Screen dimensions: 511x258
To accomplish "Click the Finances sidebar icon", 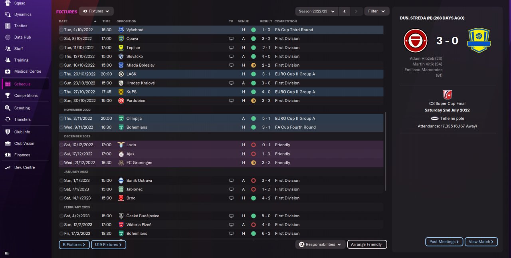I will tap(7, 155).
